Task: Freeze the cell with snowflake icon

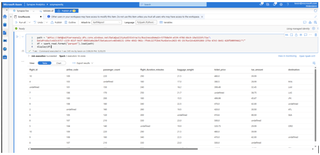Action: point(300,35)
